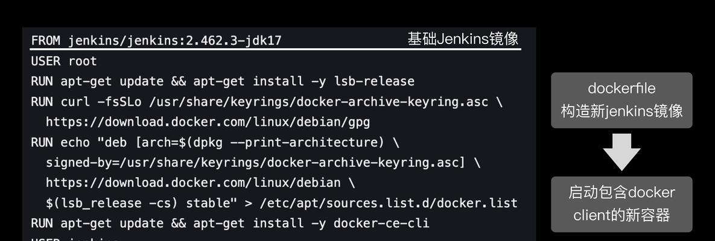Select the 'dockerfile 构造新jenkins镜像' box
Viewport: 715px width, 241px height.
point(621,100)
